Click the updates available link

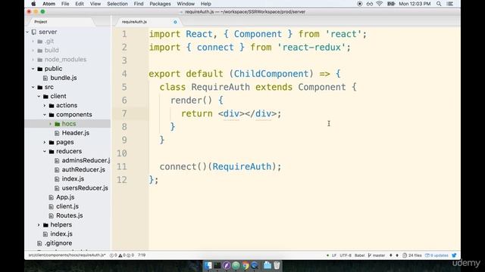pyautogui.click(x=436, y=255)
